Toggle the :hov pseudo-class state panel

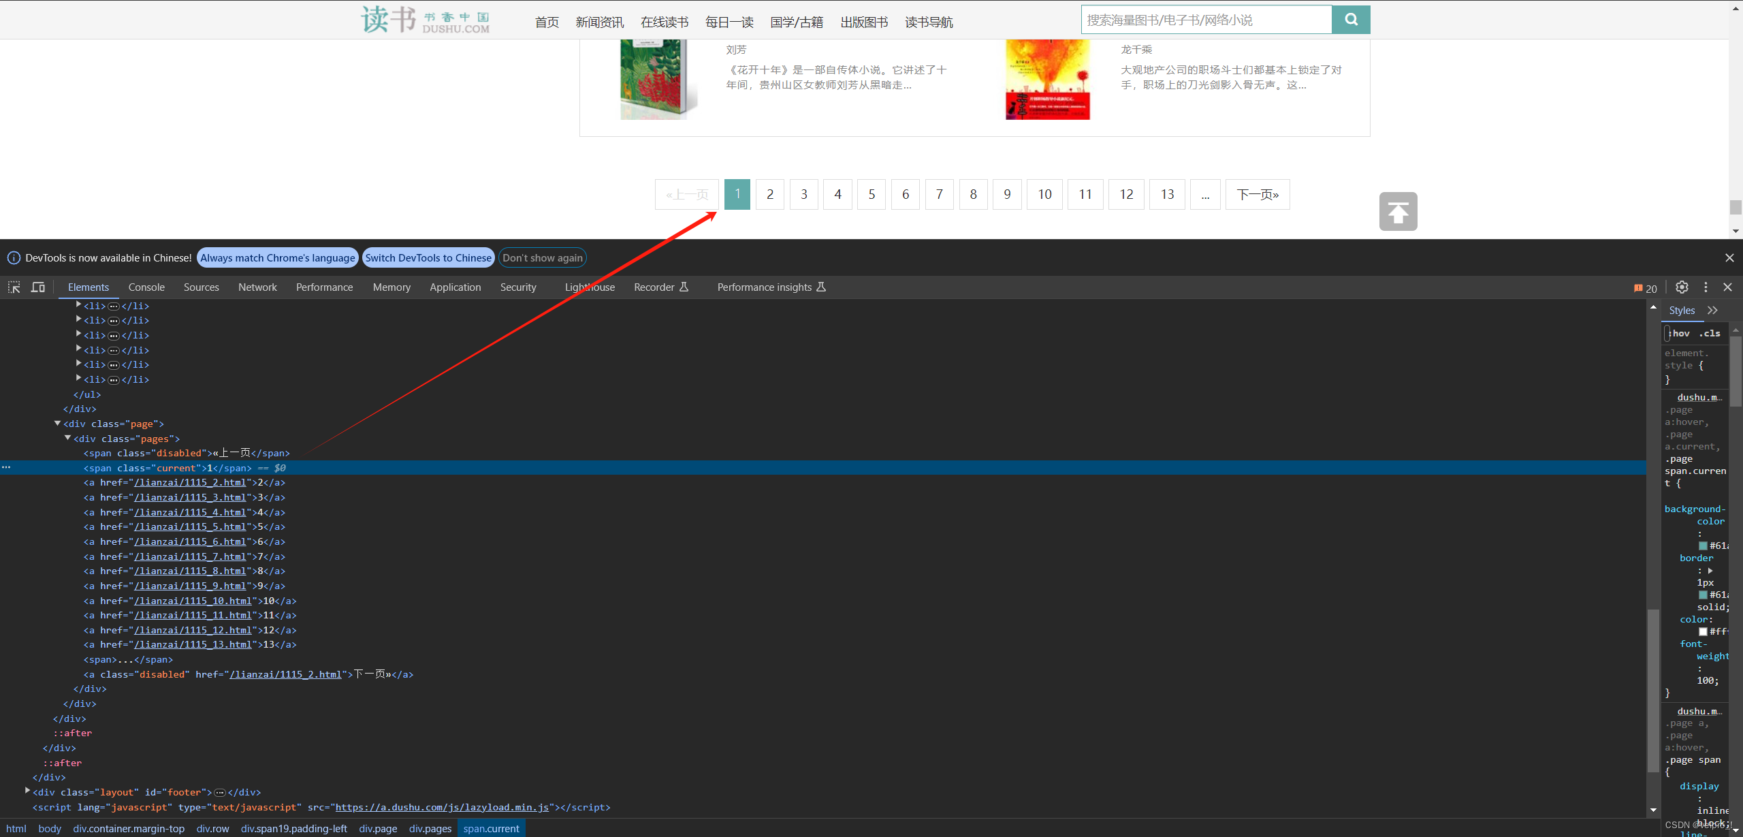(x=1679, y=333)
